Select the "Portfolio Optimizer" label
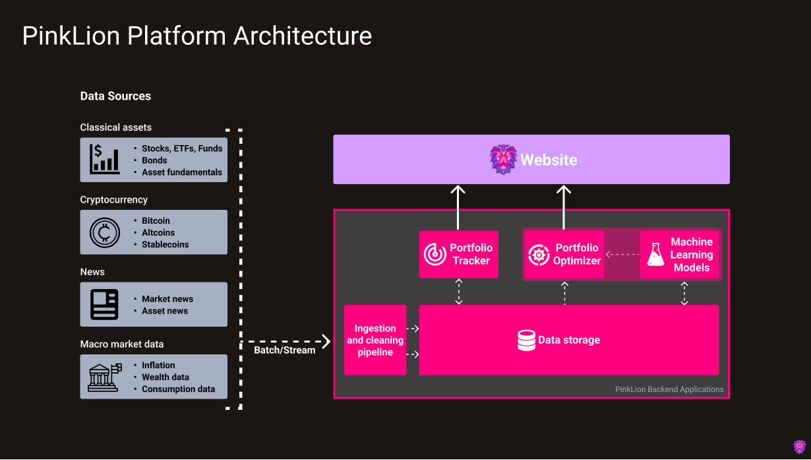 pyautogui.click(x=577, y=254)
